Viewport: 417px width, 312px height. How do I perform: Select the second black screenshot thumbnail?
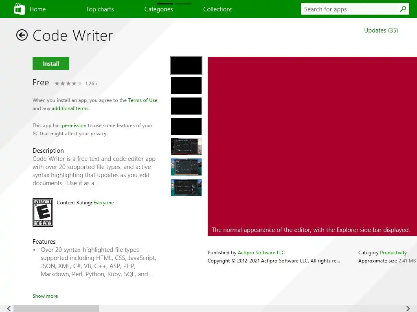[x=186, y=86]
